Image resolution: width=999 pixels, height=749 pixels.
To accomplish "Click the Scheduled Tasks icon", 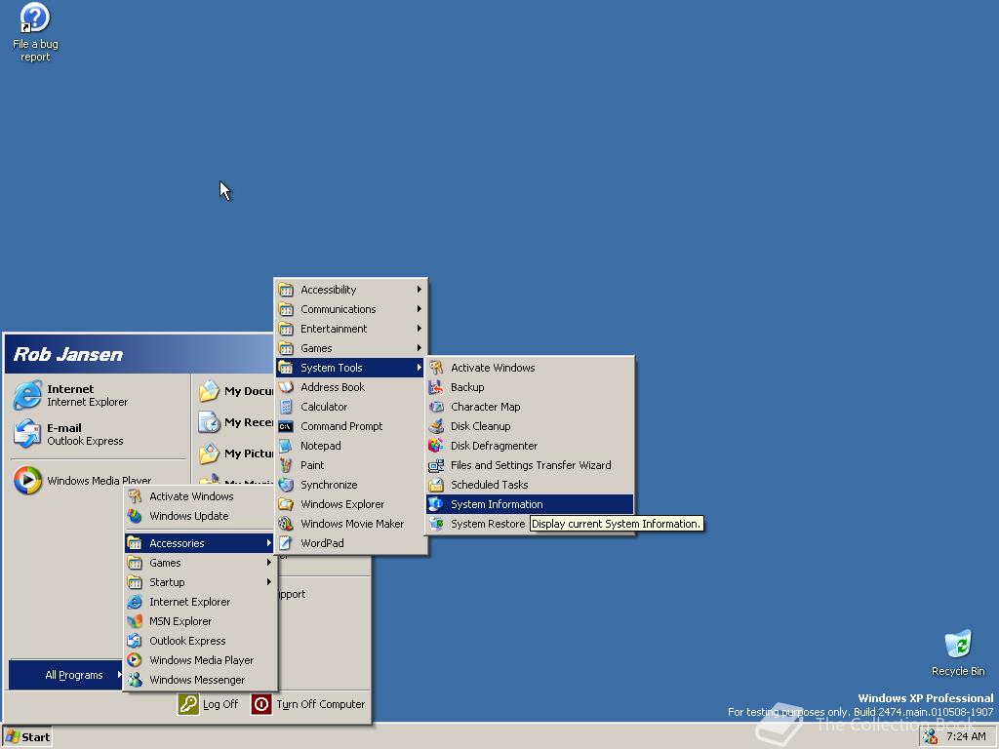I will (436, 485).
